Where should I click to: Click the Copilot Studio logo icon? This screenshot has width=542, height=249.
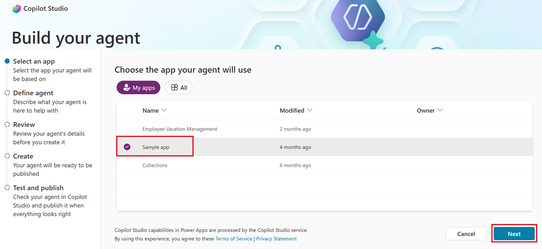click(16, 8)
